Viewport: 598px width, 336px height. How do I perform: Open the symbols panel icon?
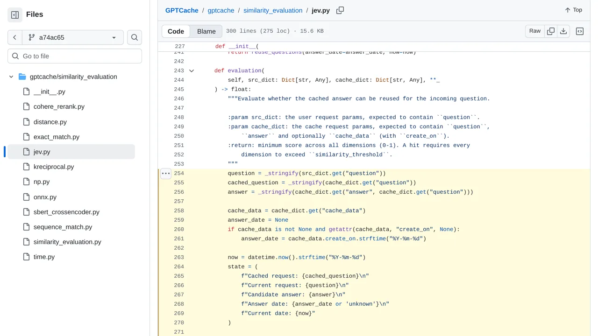[580, 31]
